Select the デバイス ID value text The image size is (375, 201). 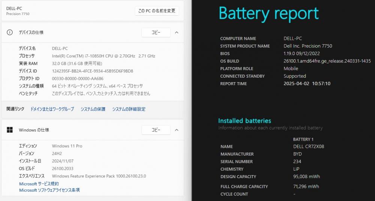point(93,71)
